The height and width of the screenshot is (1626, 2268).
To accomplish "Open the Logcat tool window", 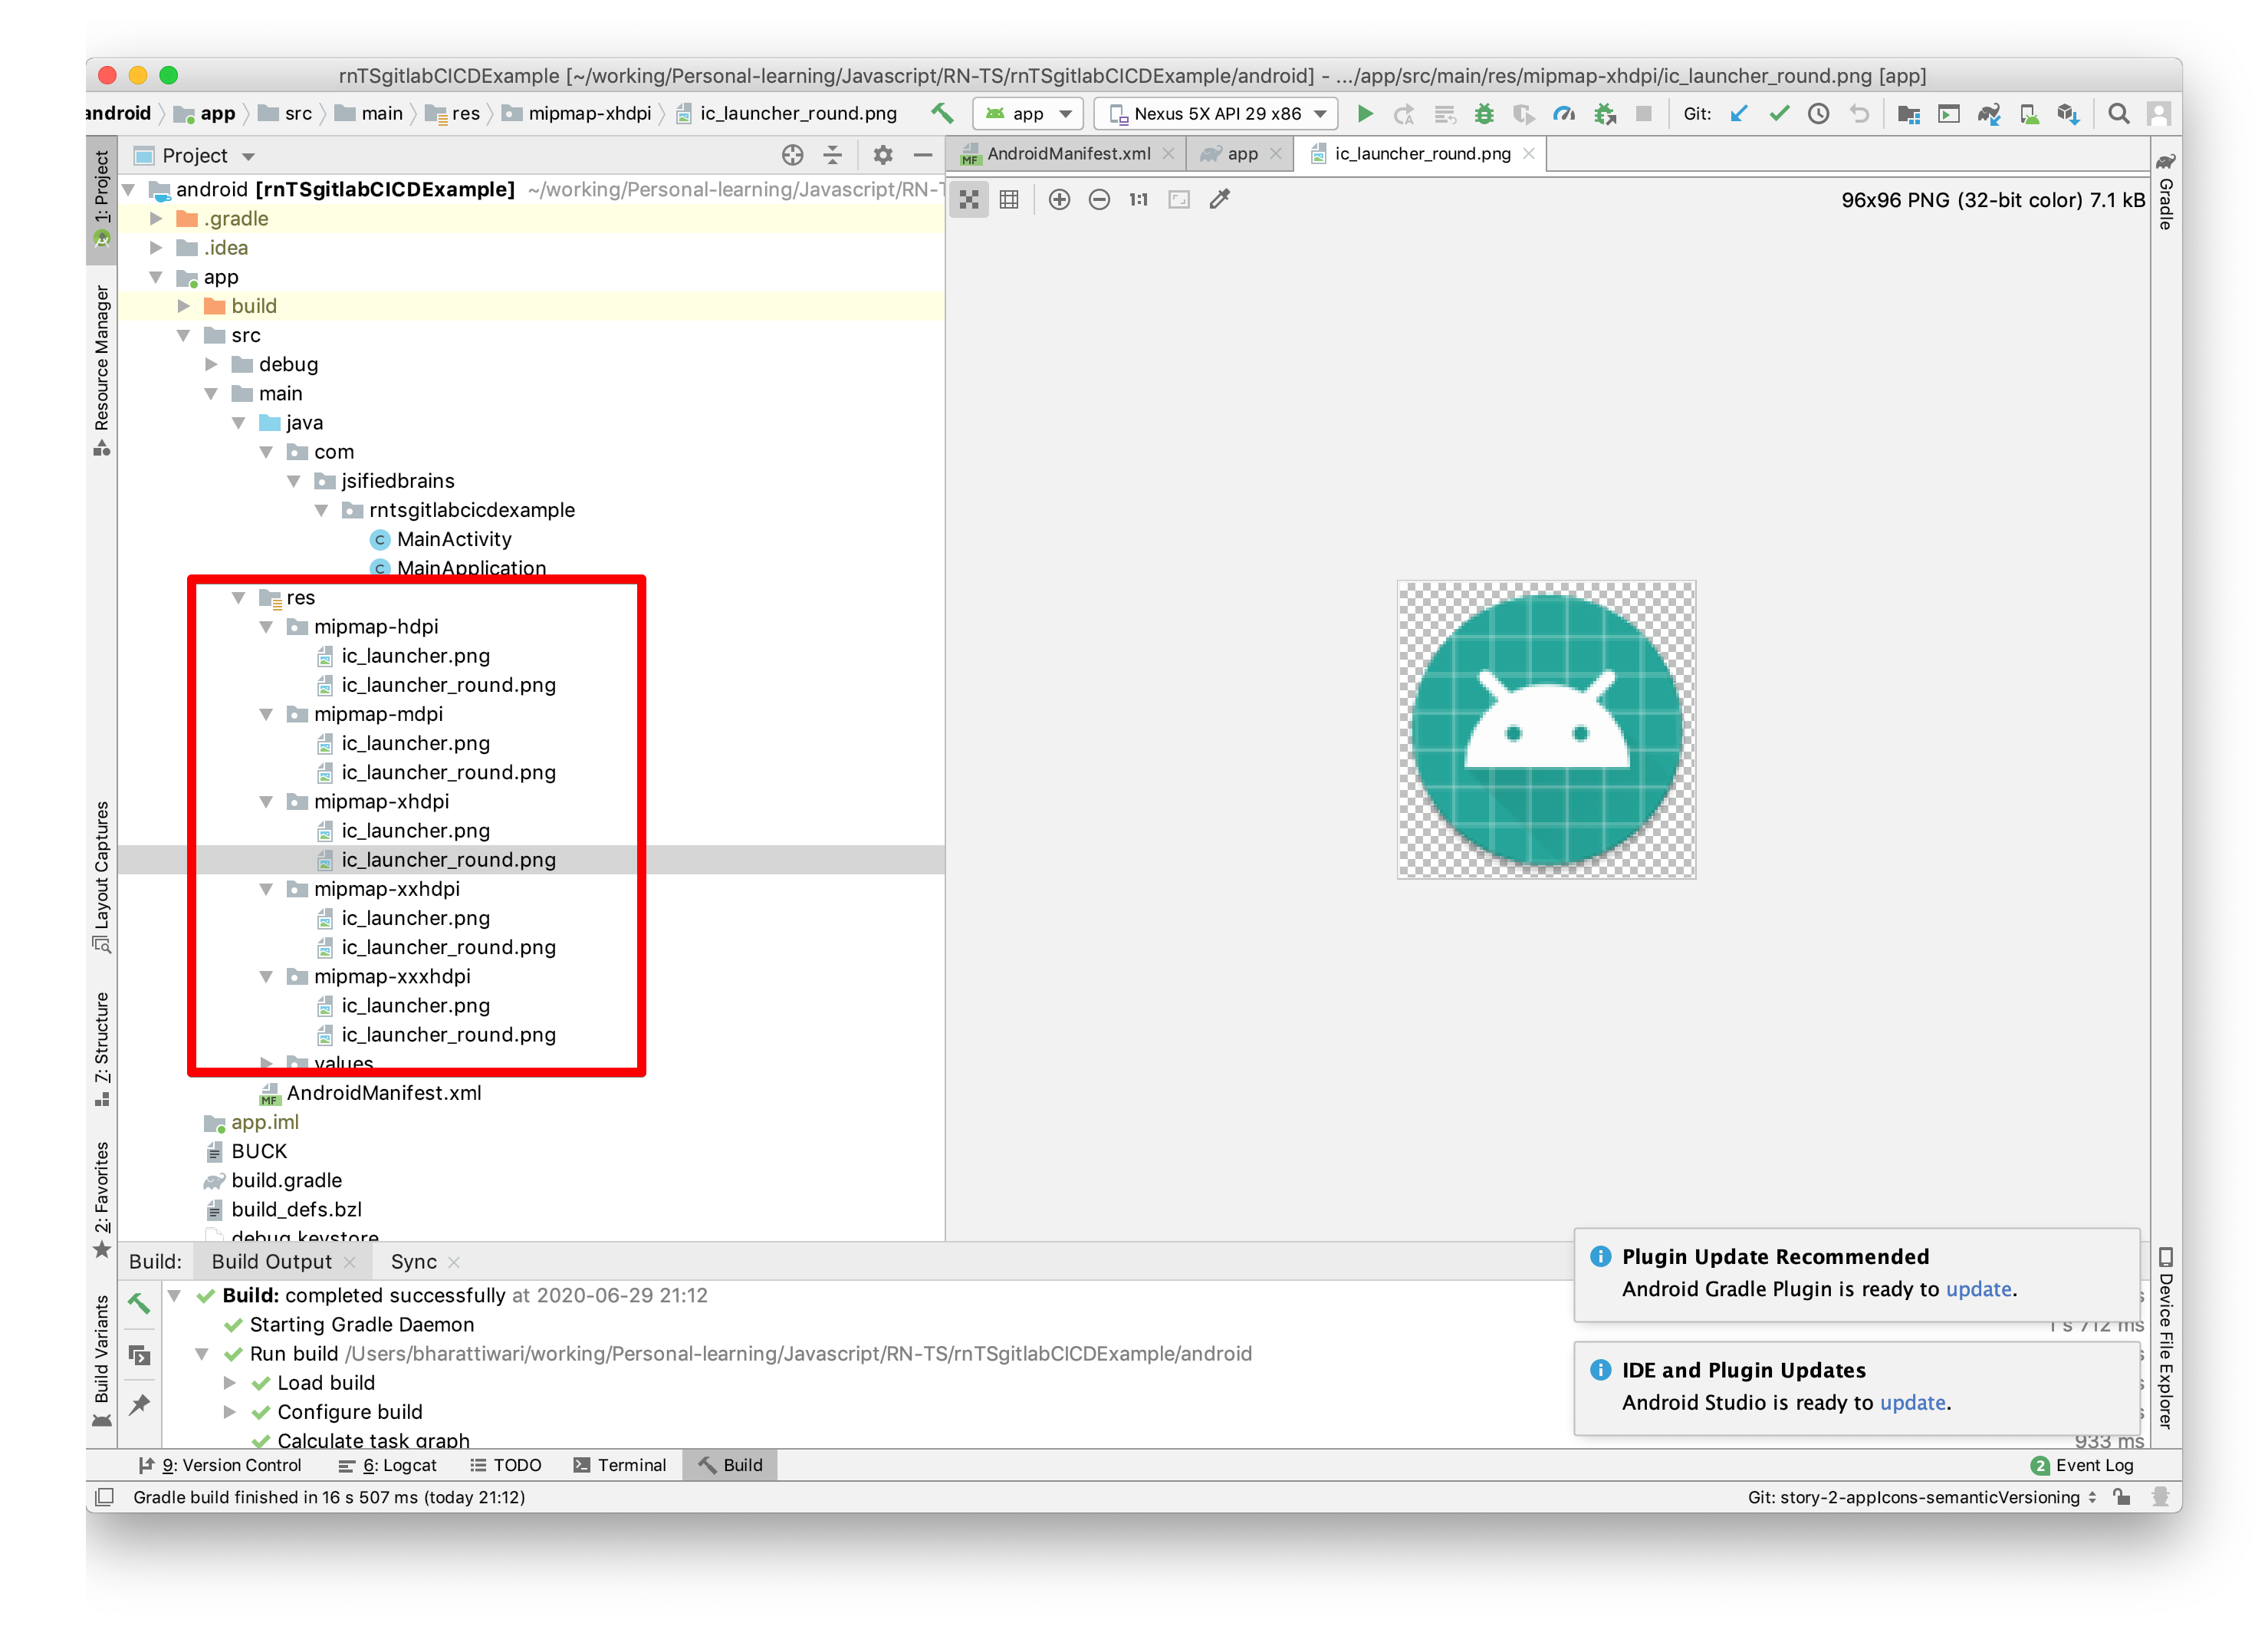I will pyautogui.click(x=388, y=1464).
